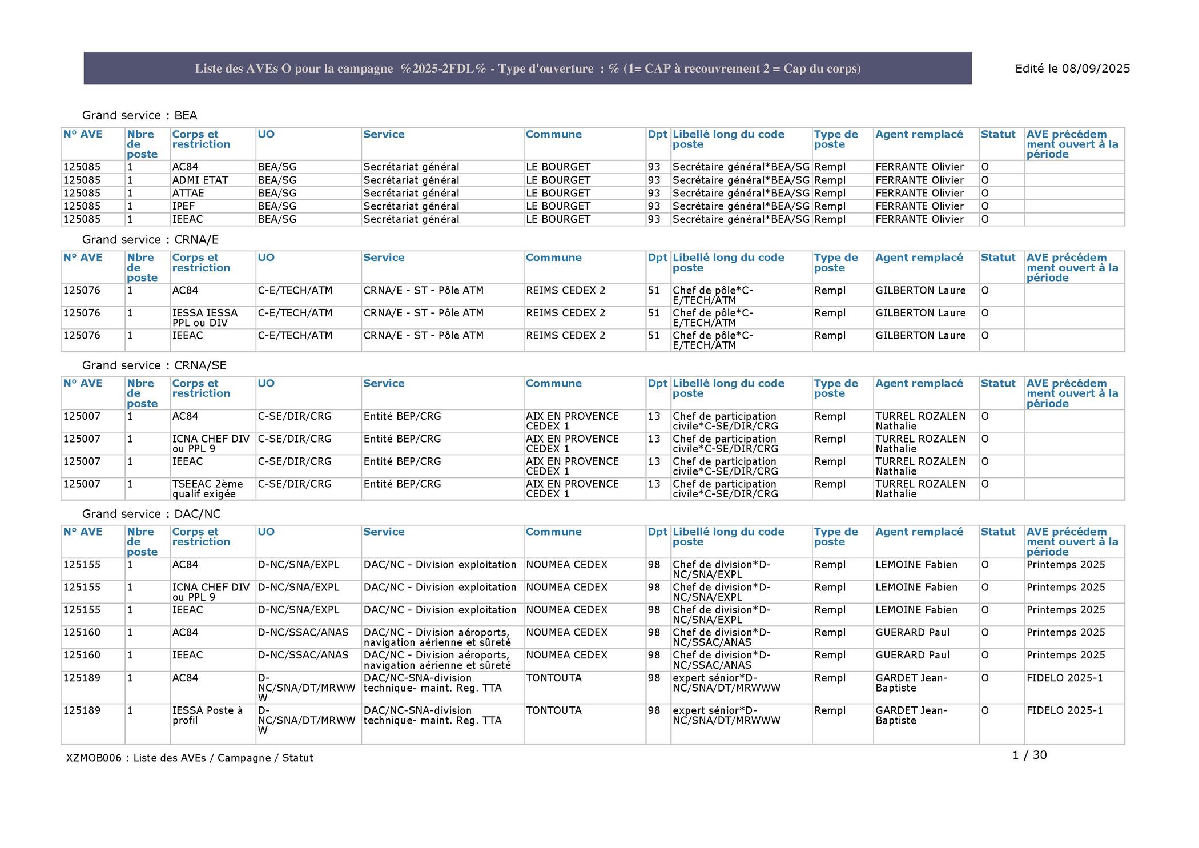Screen dimensions: 1199x848
Task: Click 'GARDET Jean-Baptiste' in the IESSA Poste à profil row
Action: pos(911,716)
